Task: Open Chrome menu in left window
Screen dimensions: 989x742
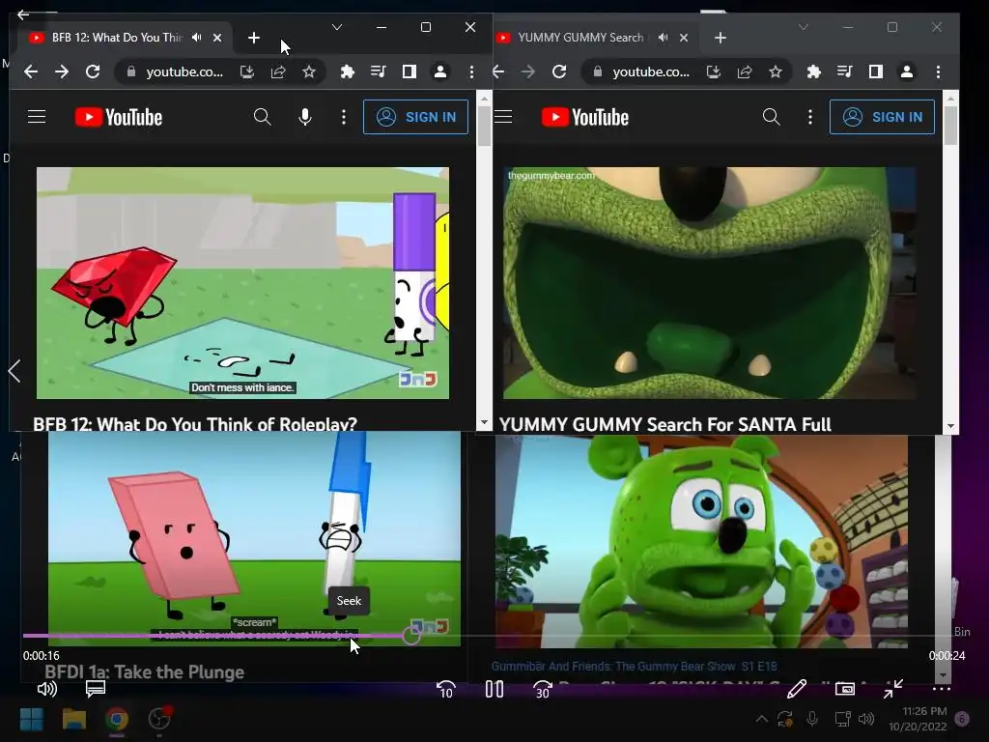Action: (x=471, y=71)
